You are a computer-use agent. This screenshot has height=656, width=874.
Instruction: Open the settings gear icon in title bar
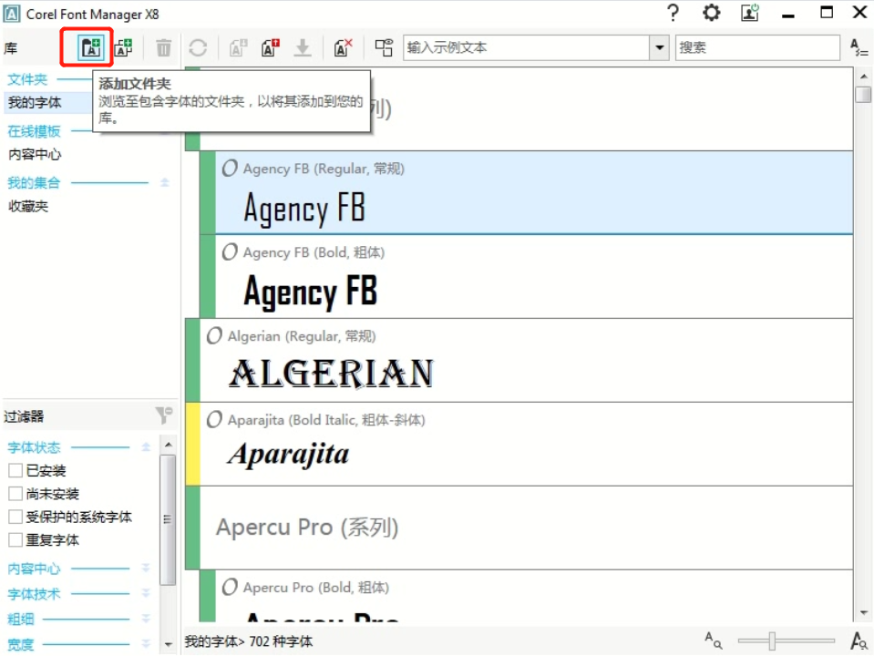tap(711, 13)
